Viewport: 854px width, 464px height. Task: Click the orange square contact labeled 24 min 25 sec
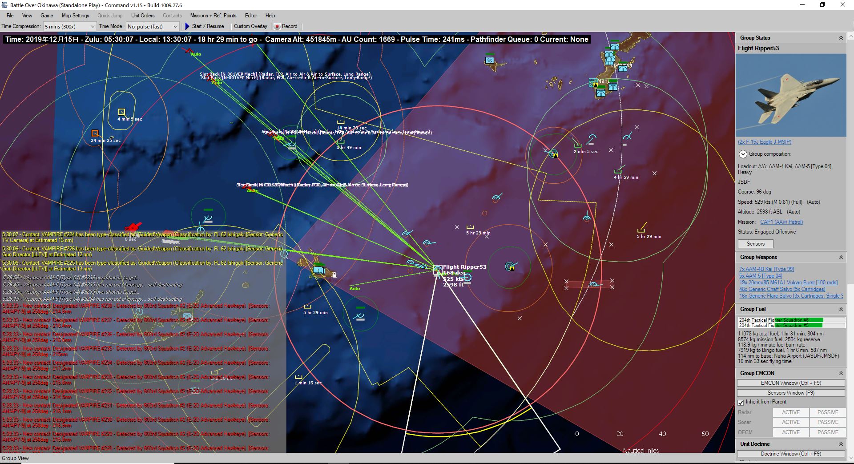click(95, 133)
